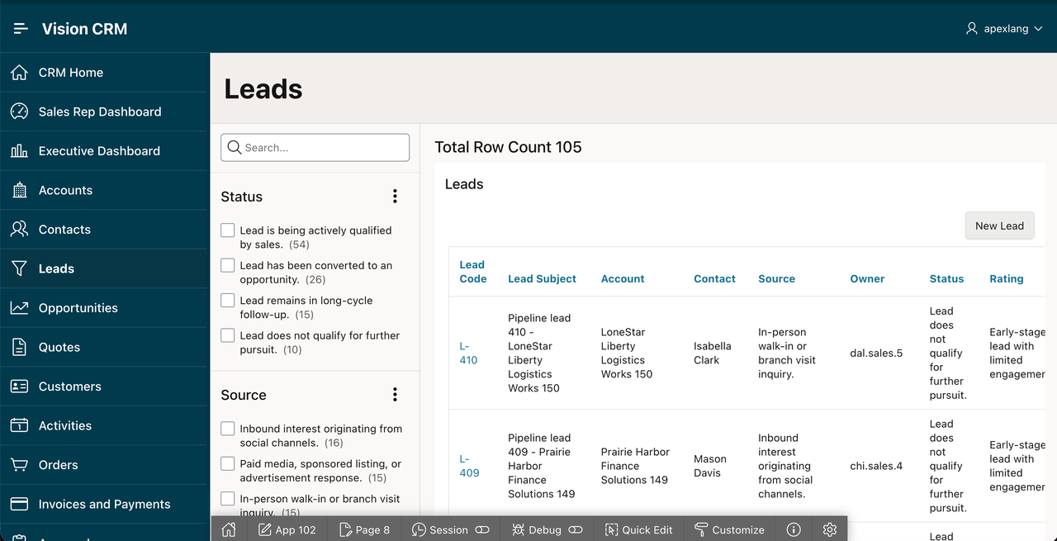The height and width of the screenshot is (541, 1057).
Task: Go to Opportunities in the sidebar
Action: (104, 308)
